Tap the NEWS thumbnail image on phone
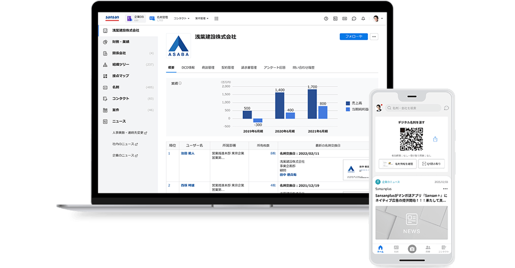 click(x=412, y=223)
